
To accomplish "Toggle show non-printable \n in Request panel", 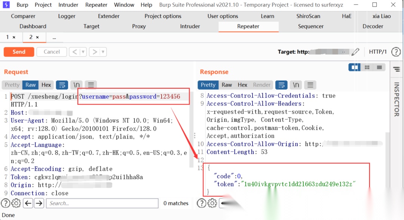I will 77,85.
